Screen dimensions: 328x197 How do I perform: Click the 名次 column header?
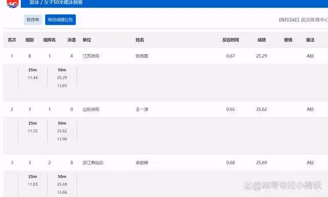click(12, 40)
